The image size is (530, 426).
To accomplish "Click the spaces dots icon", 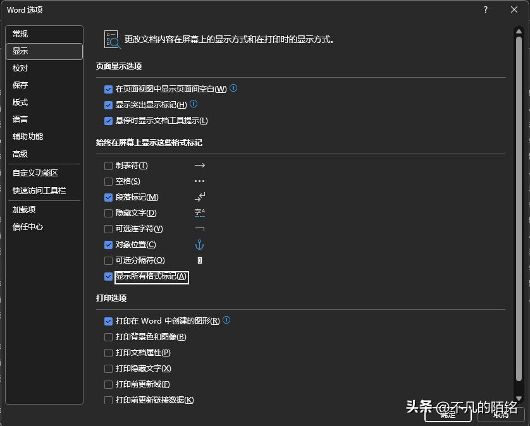I will tap(200, 181).
